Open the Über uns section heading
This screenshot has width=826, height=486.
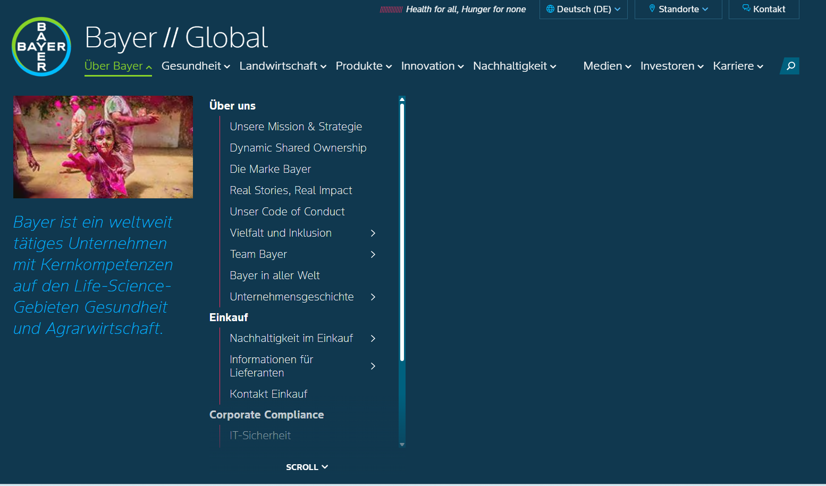(232, 106)
